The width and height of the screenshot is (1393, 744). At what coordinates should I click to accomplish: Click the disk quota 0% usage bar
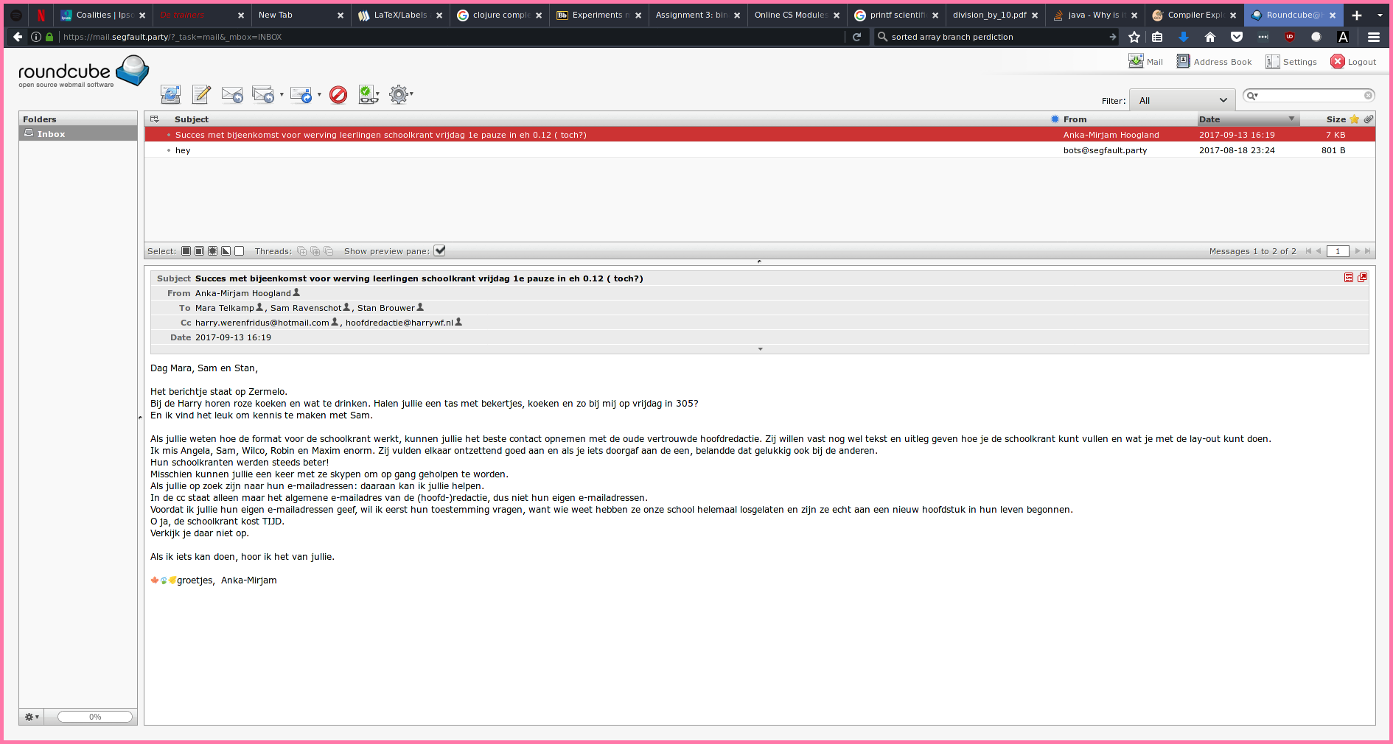click(x=95, y=717)
